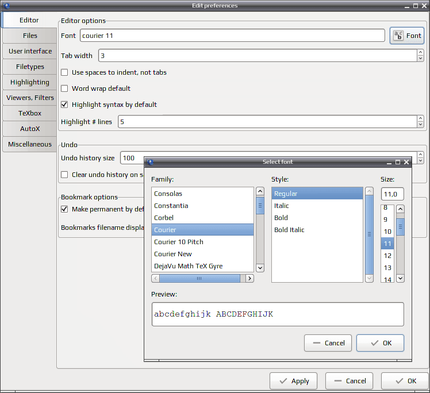Increase Highlight # lines value
The image size is (430, 393).
click(x=420, y=119)
